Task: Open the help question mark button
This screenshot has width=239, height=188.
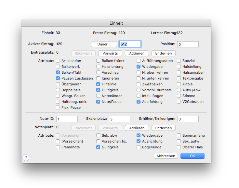Action: [x=26, y=157]
